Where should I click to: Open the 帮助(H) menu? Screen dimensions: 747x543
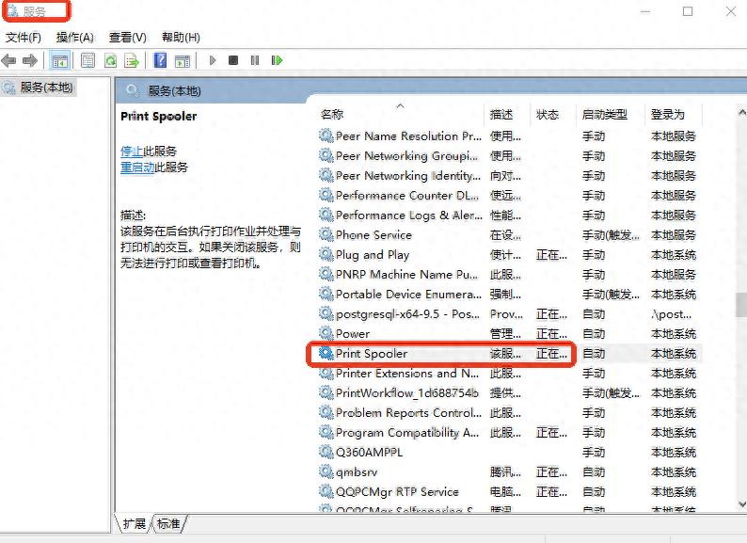(181, 38)
